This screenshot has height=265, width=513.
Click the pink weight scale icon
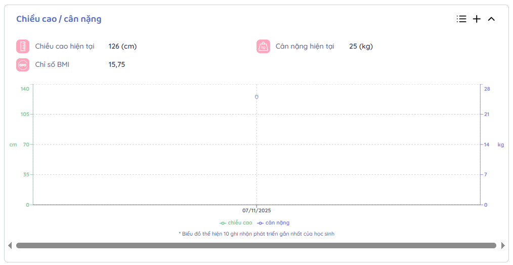point(263,47)
